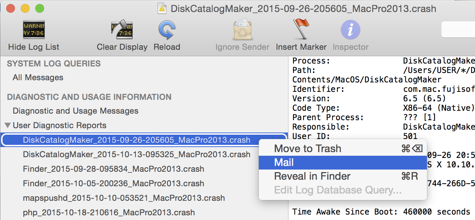
Task: Select Finder_2015-09-28-095834 crash report
Action: [113, 169]
